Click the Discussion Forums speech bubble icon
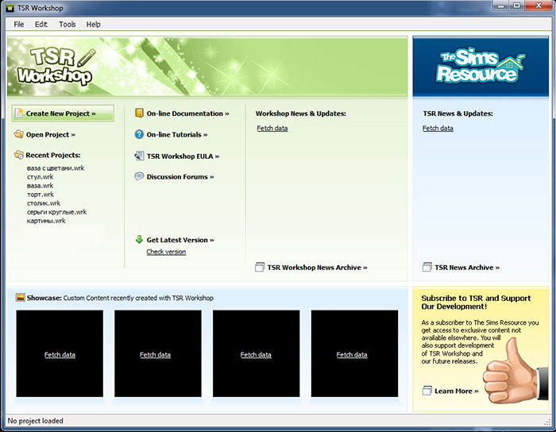Screen dimensions: 556x432 (139, 177)
